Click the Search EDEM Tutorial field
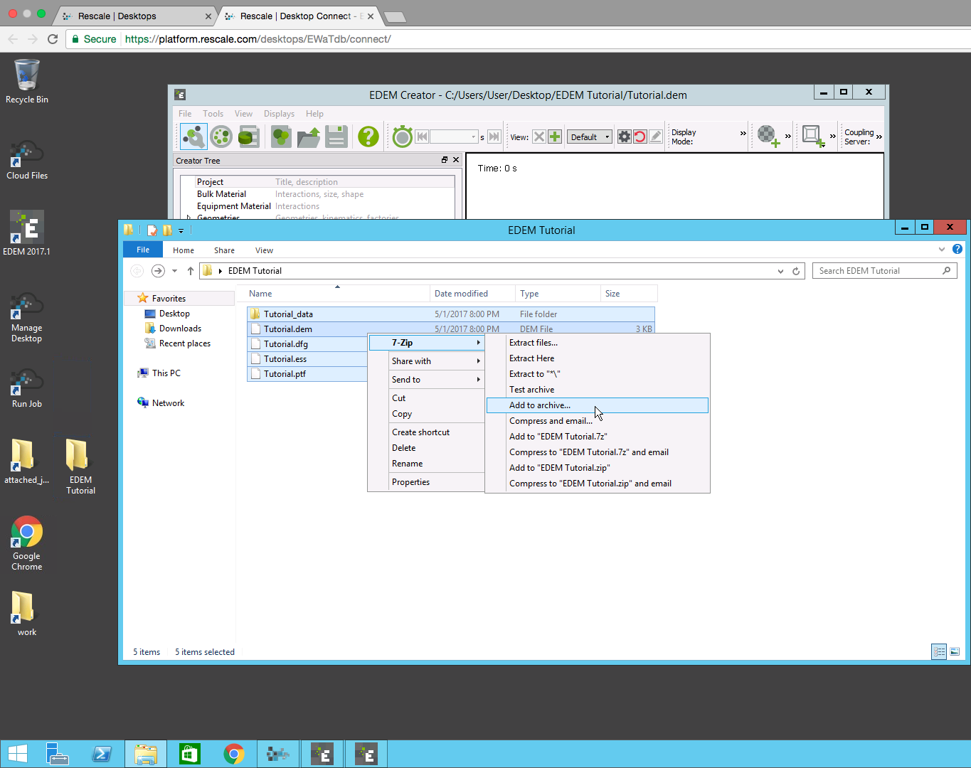Screen dimensions: 971x768 [878, 271]
